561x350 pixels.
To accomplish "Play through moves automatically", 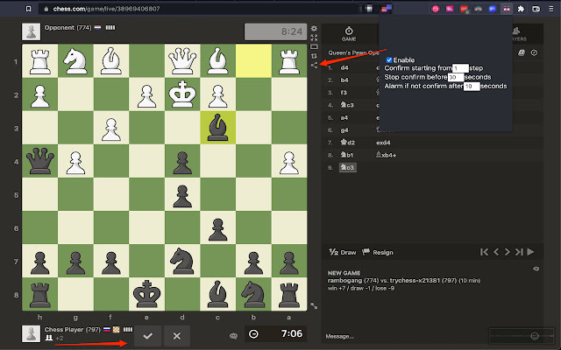I will [530, 252].
